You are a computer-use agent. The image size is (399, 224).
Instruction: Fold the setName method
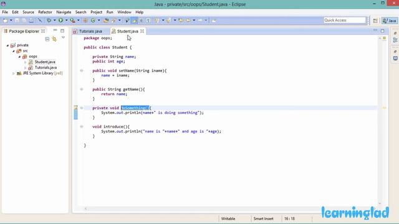(82, 70)
